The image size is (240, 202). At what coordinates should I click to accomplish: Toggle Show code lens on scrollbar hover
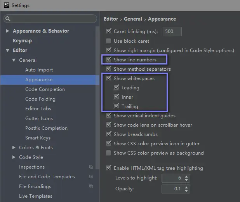point(109,125)
